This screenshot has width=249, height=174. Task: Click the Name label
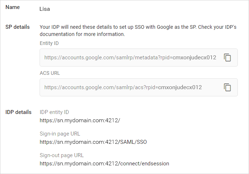[13, 7]
